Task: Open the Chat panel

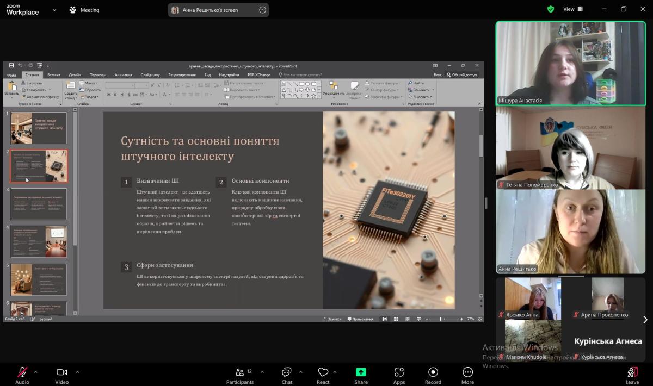Action: click(287, 373)
